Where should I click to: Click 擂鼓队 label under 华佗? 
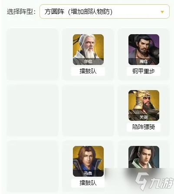88,71
